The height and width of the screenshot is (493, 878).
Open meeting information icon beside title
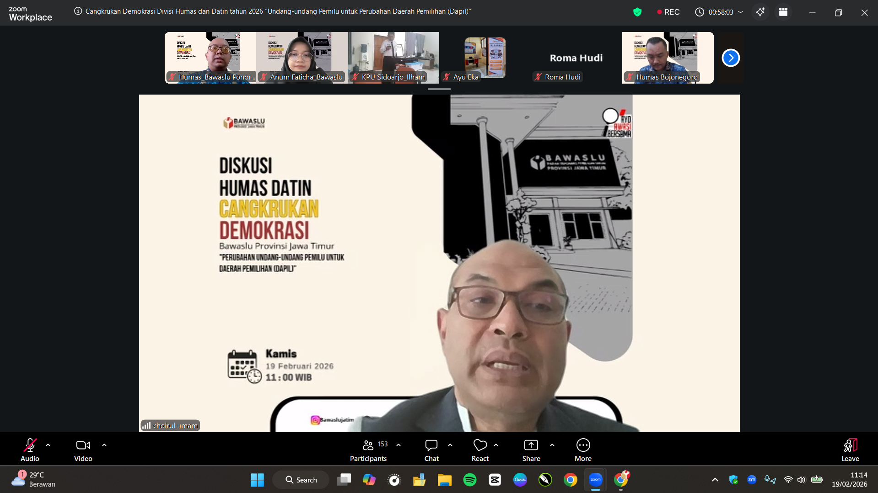(x=78, y=11)
